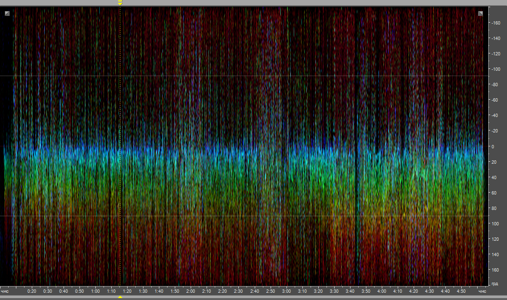
Task: Click the positive 140 value on the phase scale
Action: (x=495, y=255)
